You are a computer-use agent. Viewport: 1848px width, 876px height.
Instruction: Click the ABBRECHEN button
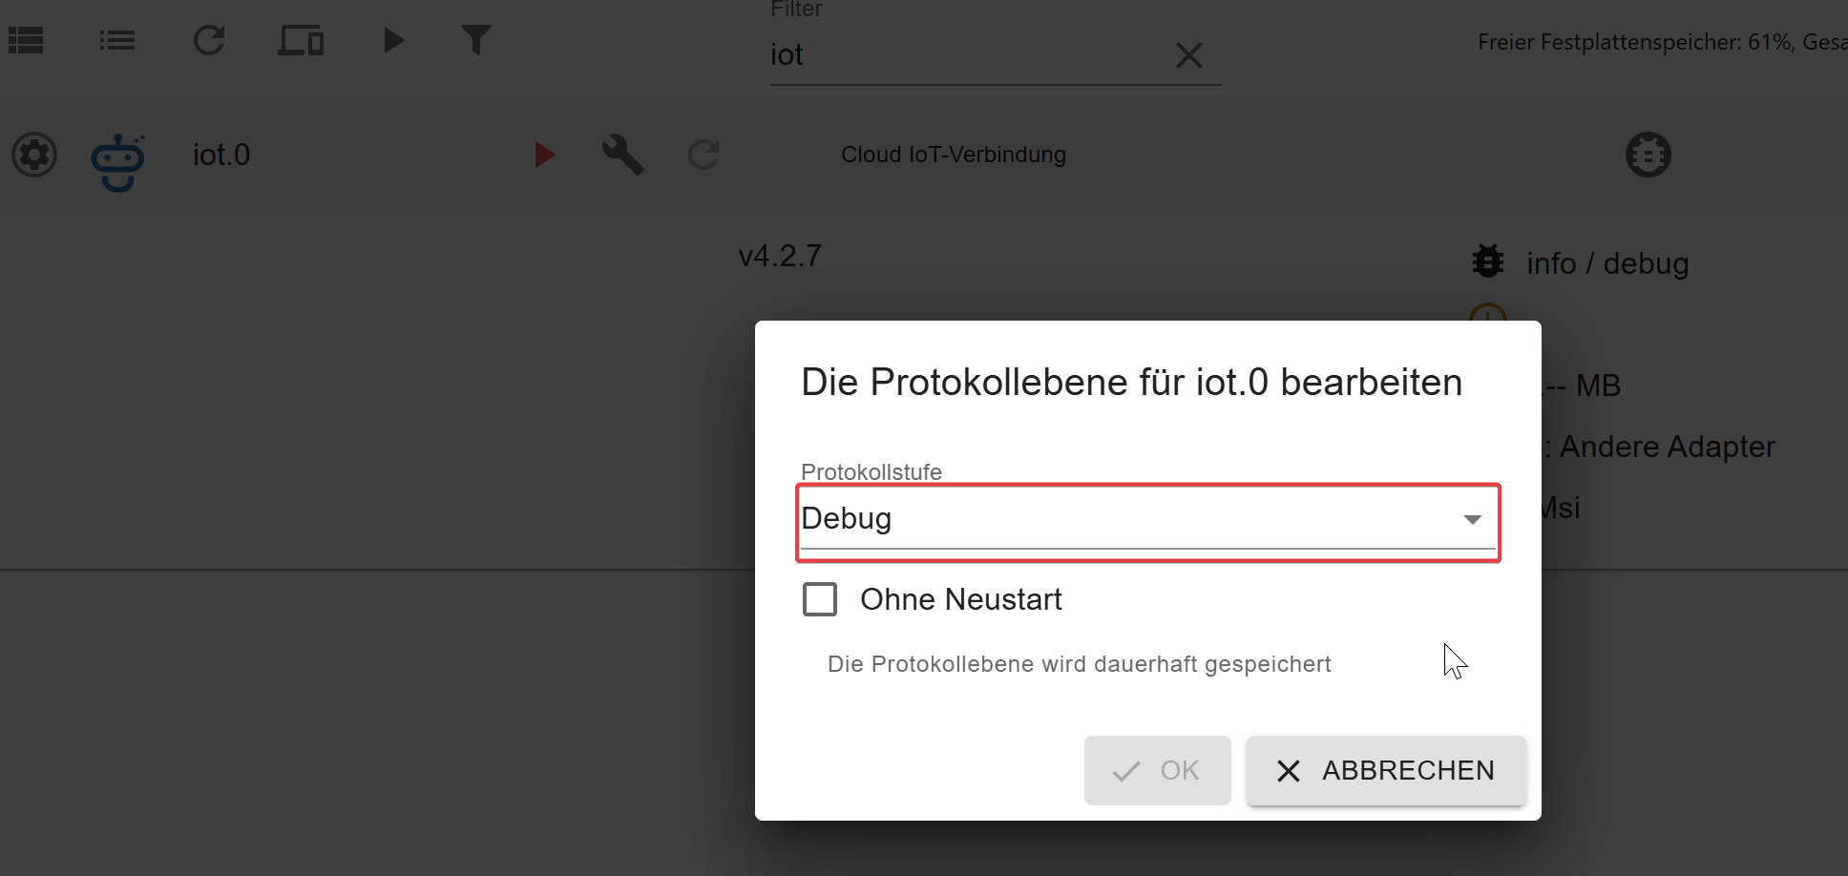tap(1386, 770)
